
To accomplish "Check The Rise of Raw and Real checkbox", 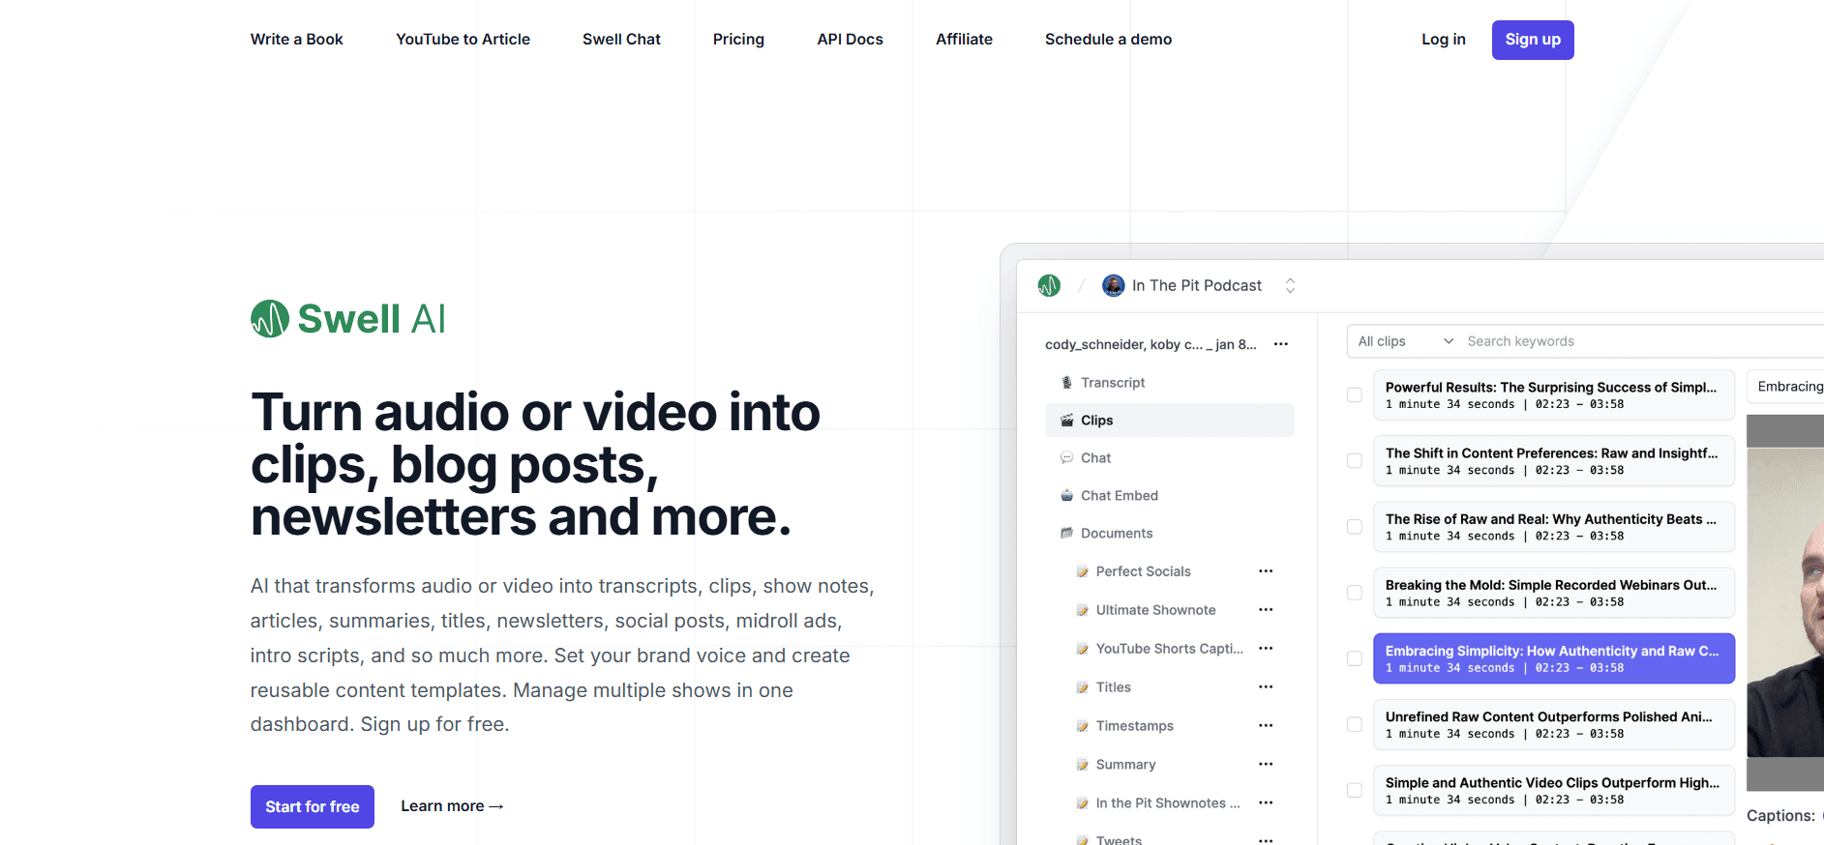I will pyautogui.click(x=1355, y=527).
